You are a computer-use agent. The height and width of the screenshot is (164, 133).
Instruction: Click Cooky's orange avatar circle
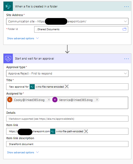click(x=10, y=100)
